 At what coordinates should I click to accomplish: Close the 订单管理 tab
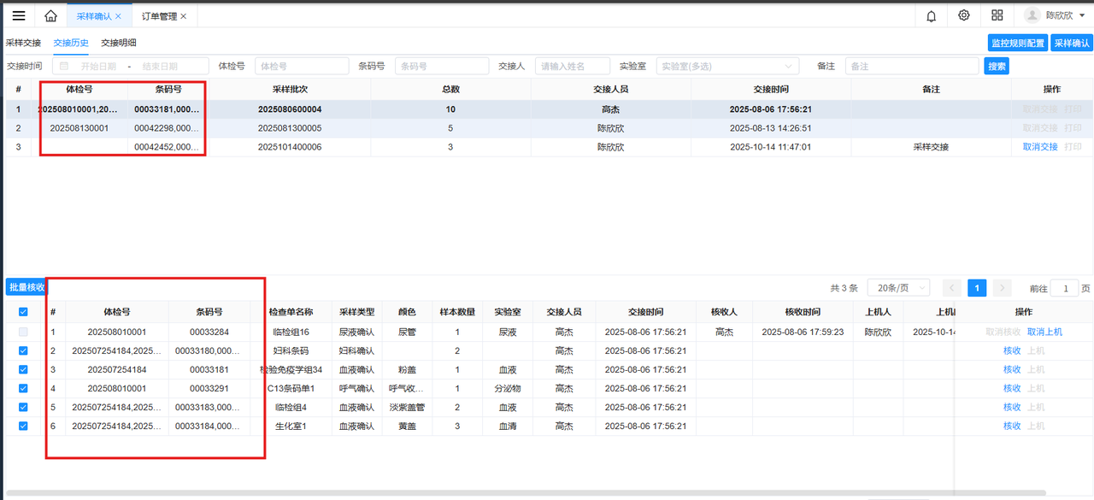tap(183, 16)
